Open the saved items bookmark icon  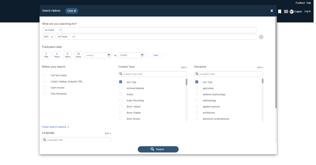click(x=280, y=11)
